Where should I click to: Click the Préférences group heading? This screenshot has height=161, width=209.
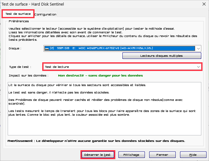pos(19,21)
